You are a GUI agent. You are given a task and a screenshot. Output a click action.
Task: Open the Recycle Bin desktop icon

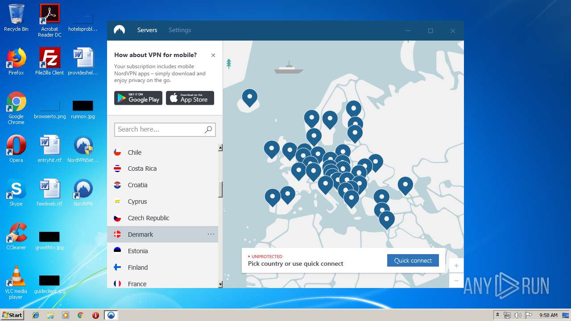16,18
